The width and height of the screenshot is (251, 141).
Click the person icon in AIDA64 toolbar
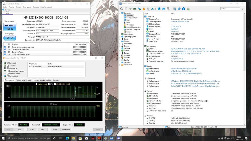point(153,9)
